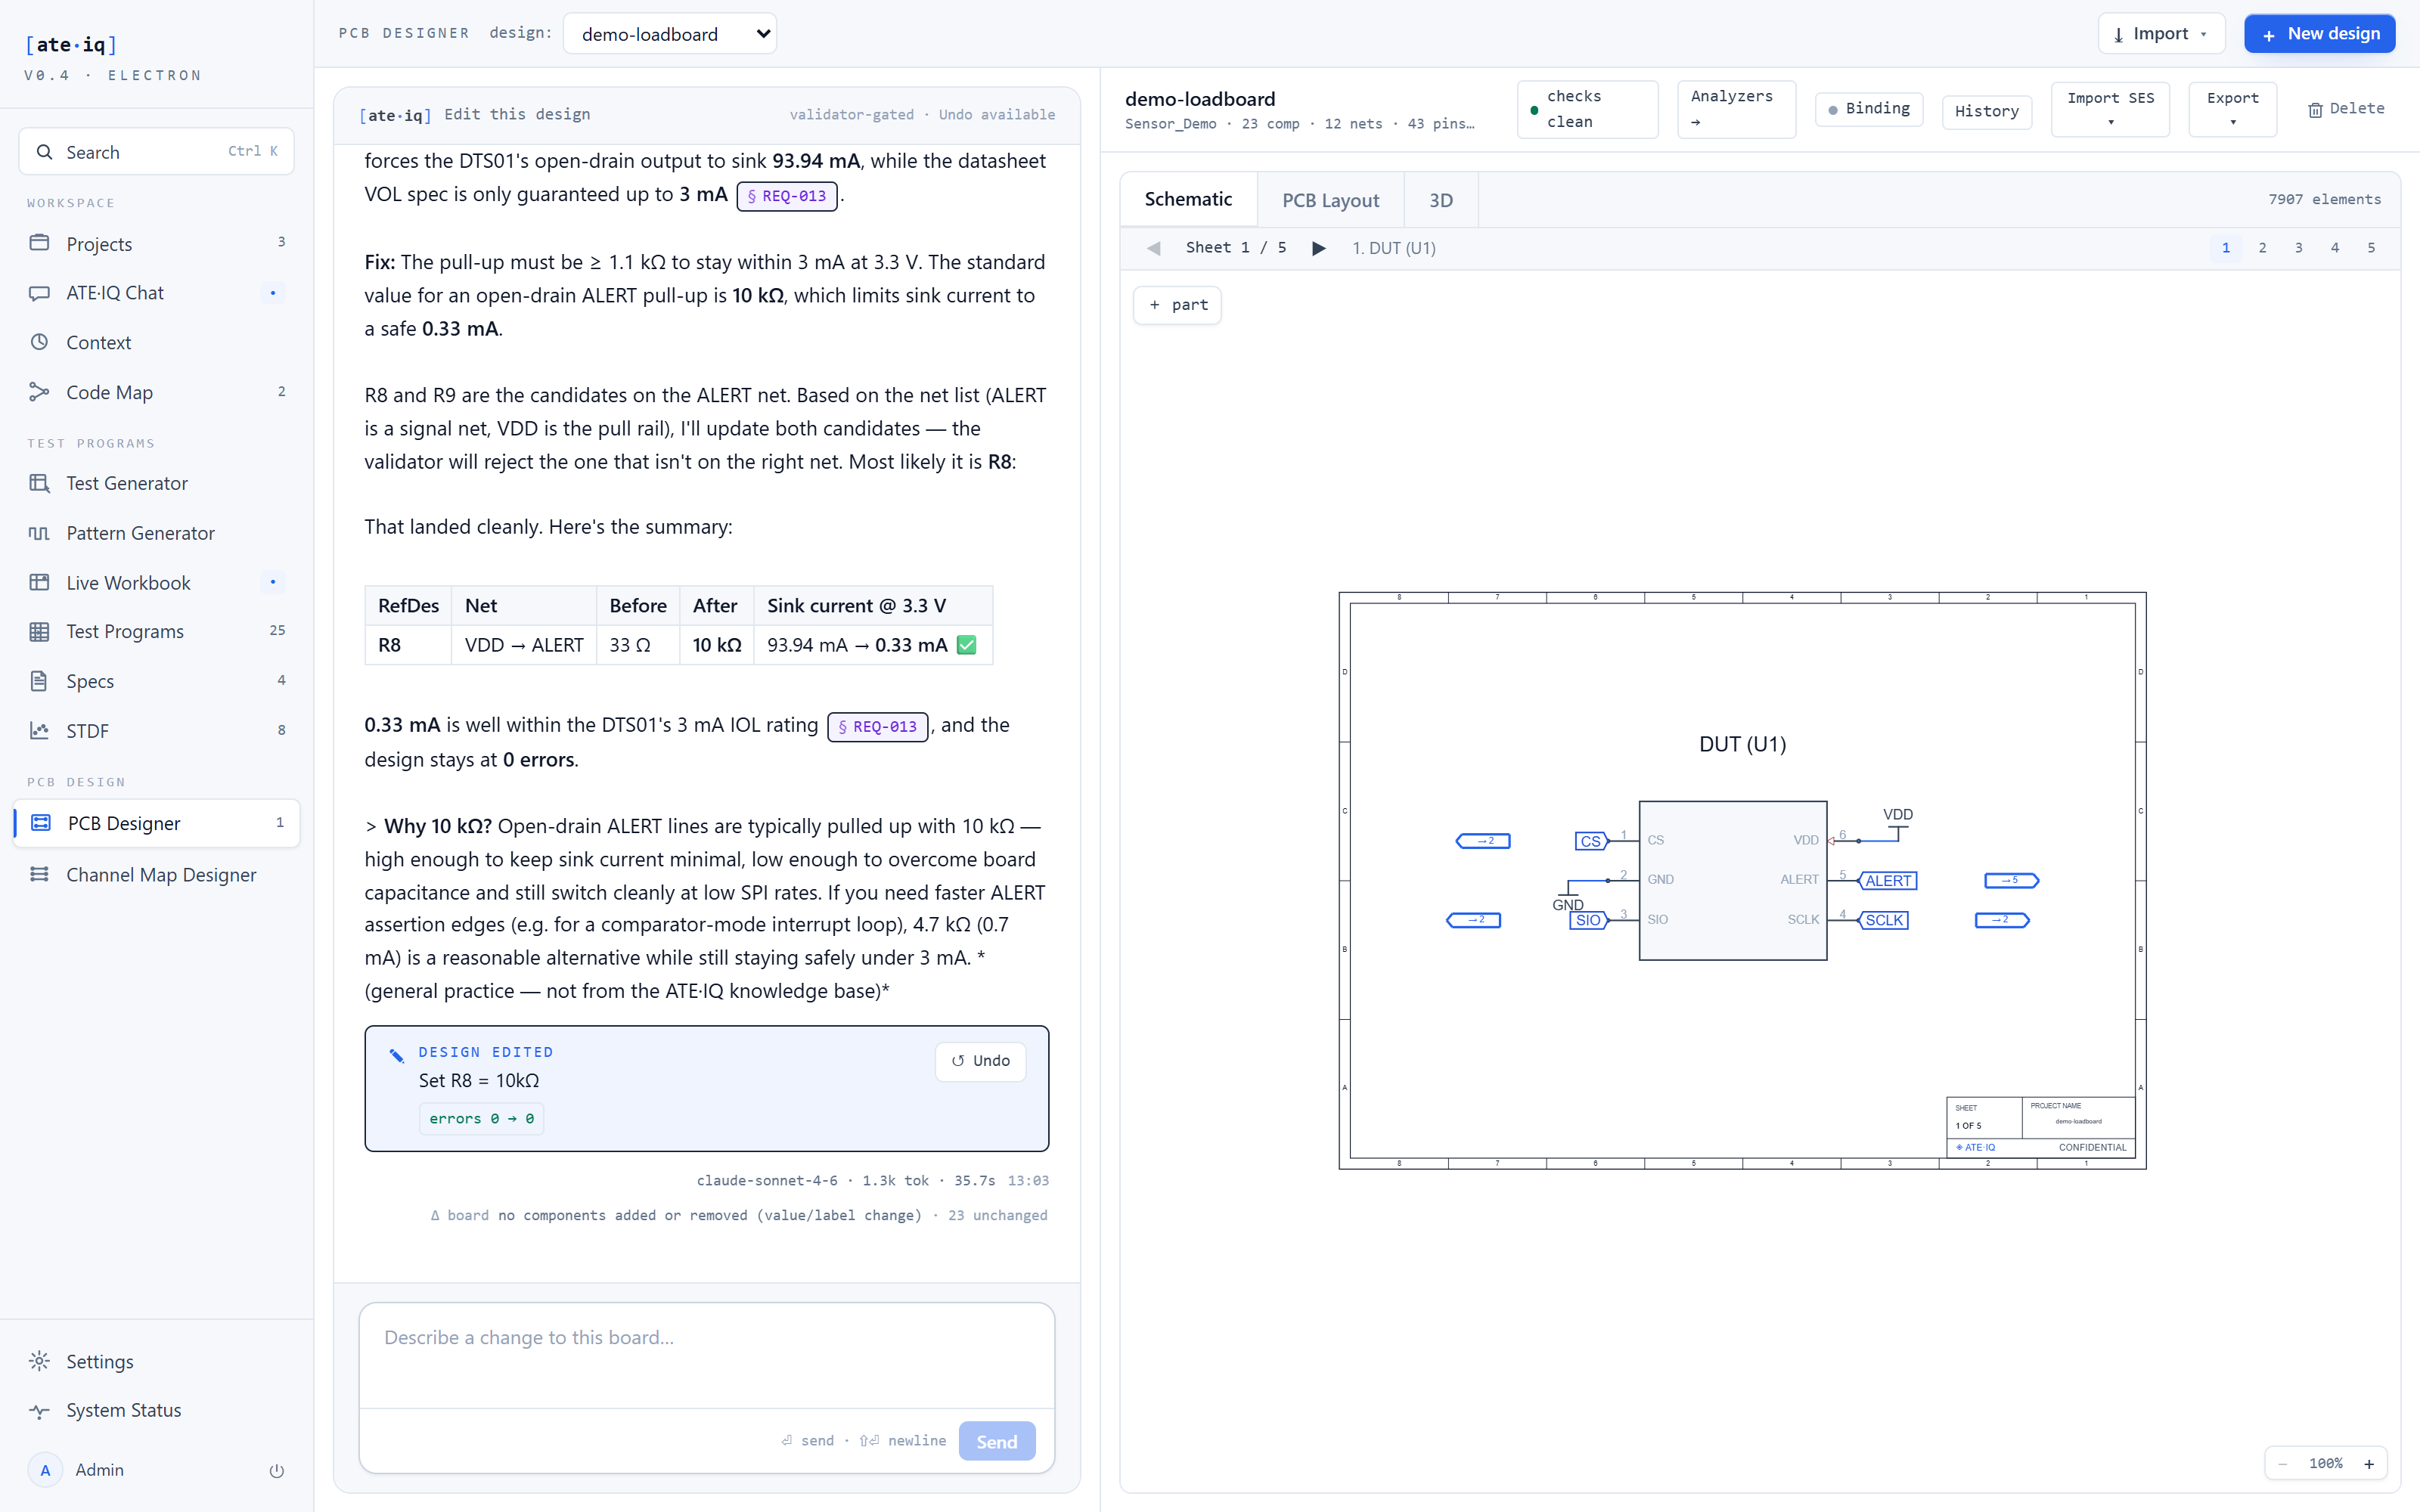Click the Admin avatar icon

click(45, 1470)
